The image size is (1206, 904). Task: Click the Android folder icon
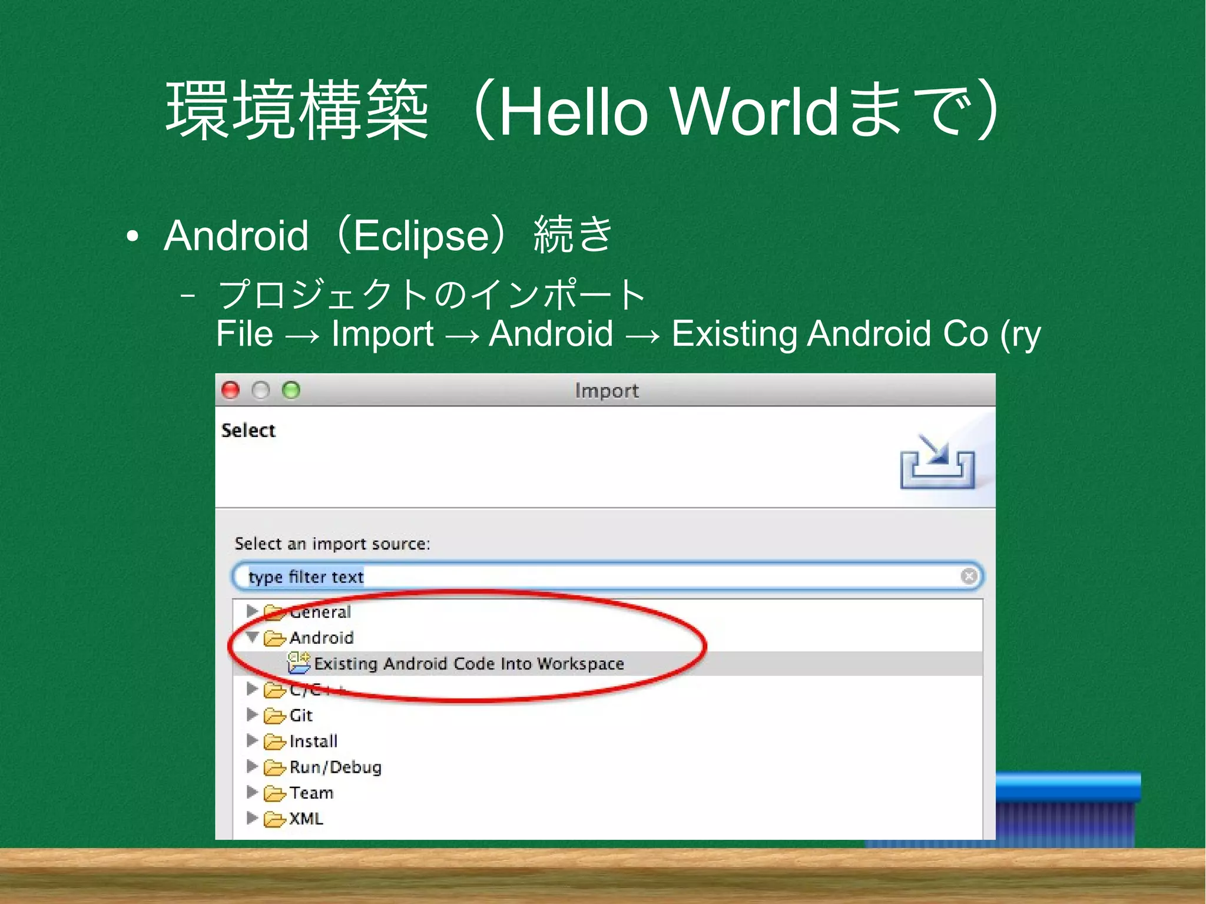[x=274, y=638]
